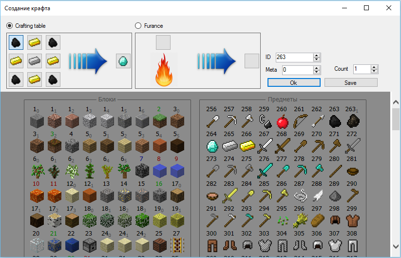Pick the water block 8

pos(160,171)
